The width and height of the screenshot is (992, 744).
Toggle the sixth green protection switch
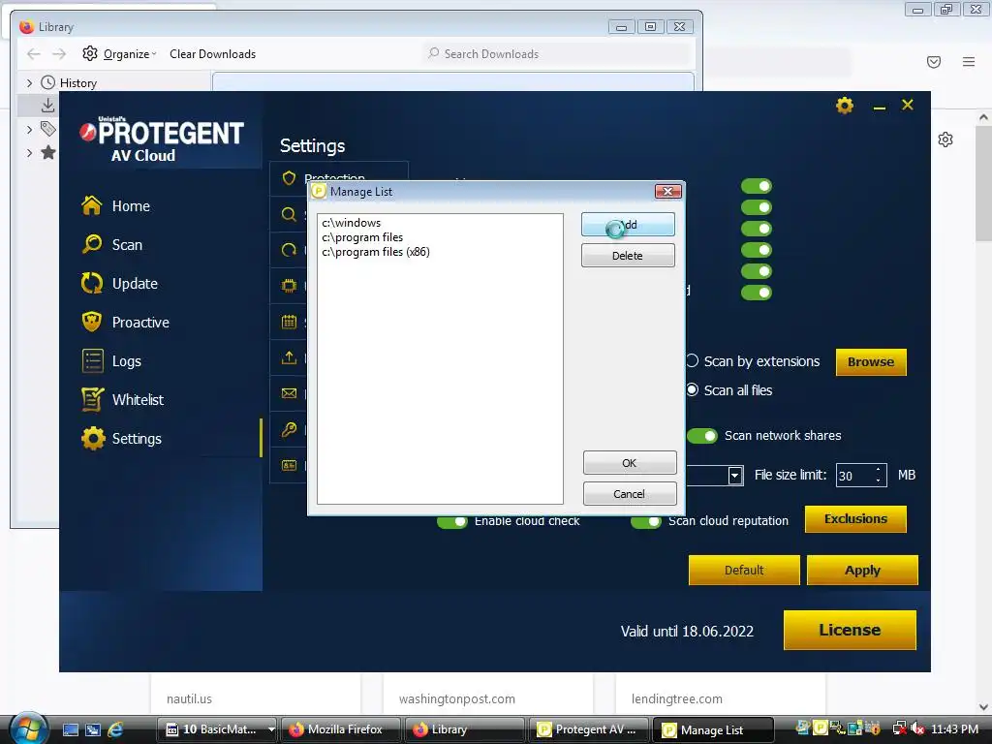[757, 293]
